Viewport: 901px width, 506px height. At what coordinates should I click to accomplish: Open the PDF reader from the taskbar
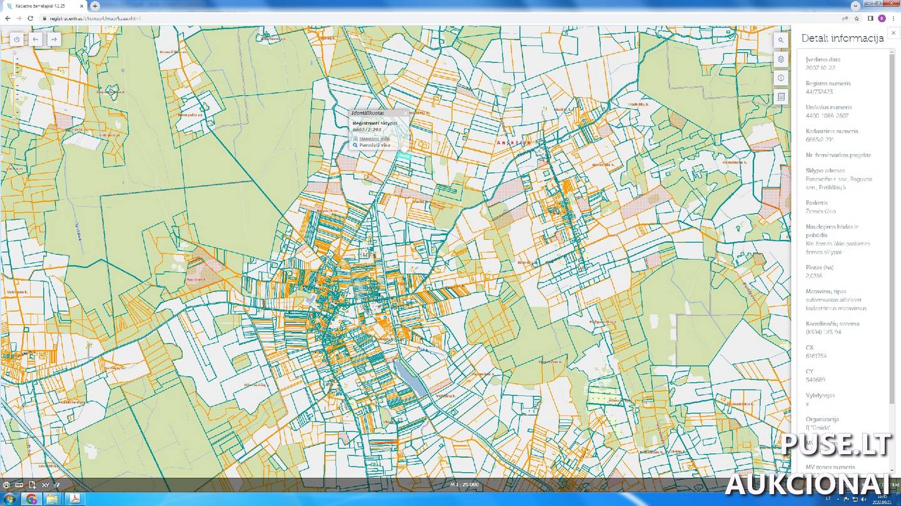click(x=74, y=499)
